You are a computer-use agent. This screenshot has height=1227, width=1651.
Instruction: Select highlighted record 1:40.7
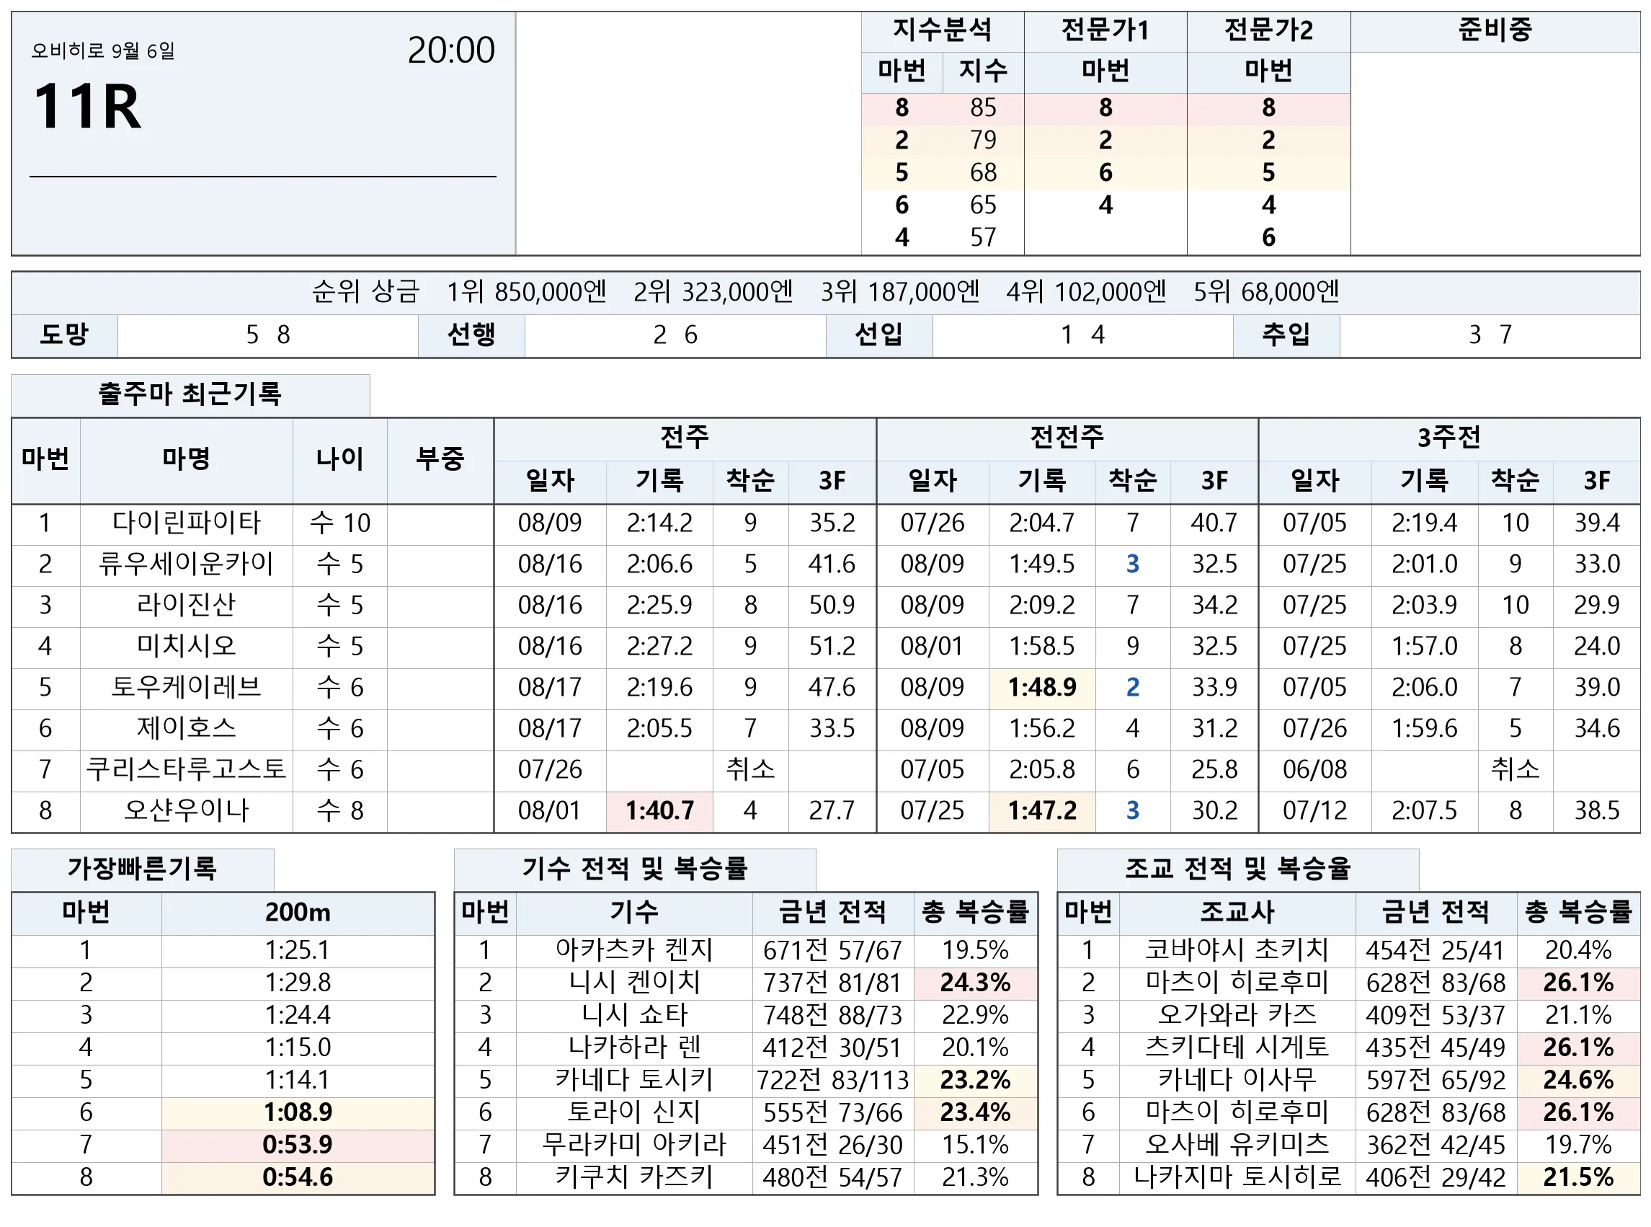click(659, 810)
